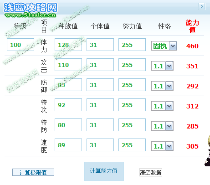Open the 1.1 dropdown in 特防 row

click(x=162, y=126)
